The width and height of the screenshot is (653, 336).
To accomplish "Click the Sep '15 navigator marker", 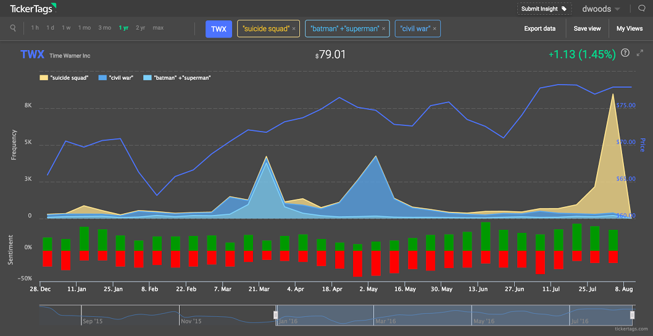I will point(93,321).
